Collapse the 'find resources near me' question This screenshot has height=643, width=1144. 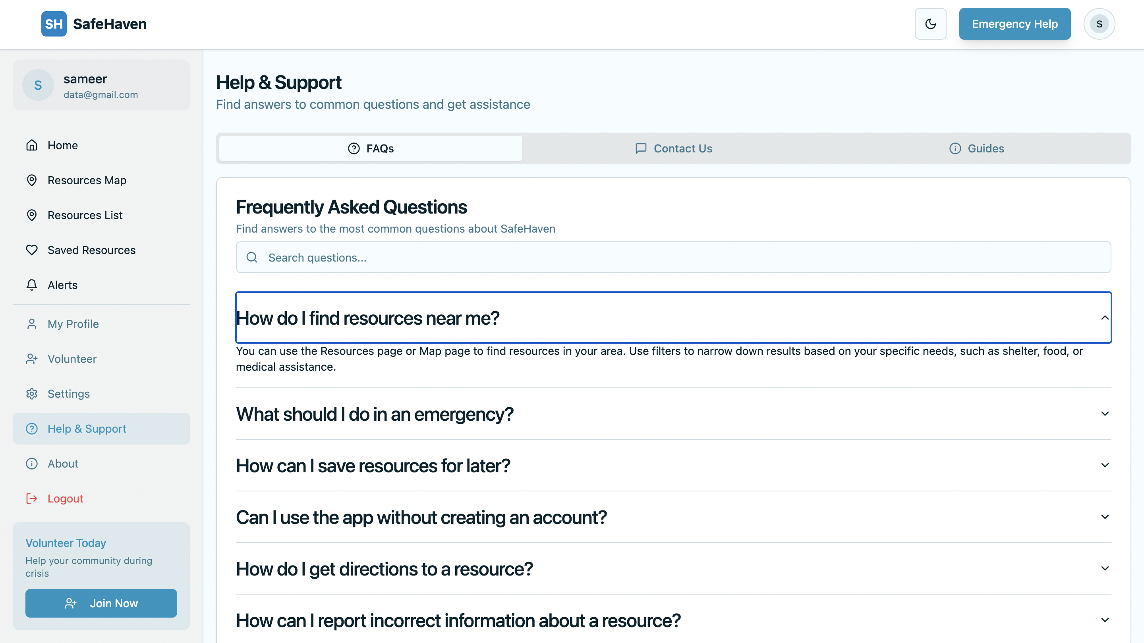(x=673, y=318)
